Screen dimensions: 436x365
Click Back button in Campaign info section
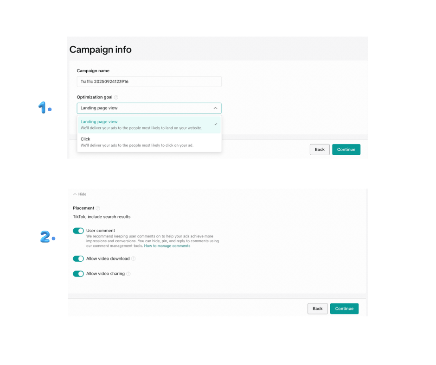(320, 150)
